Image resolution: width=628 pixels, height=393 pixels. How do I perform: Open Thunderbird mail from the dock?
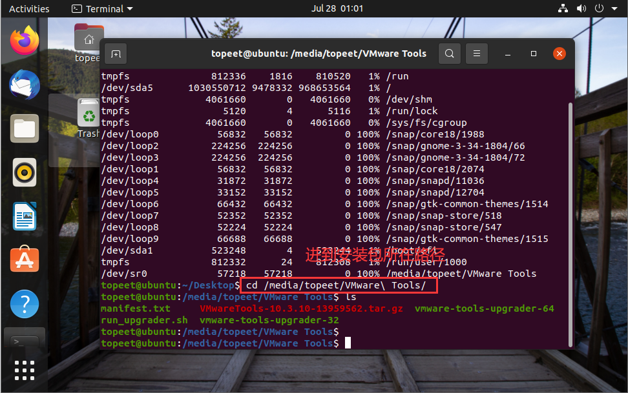25,85
